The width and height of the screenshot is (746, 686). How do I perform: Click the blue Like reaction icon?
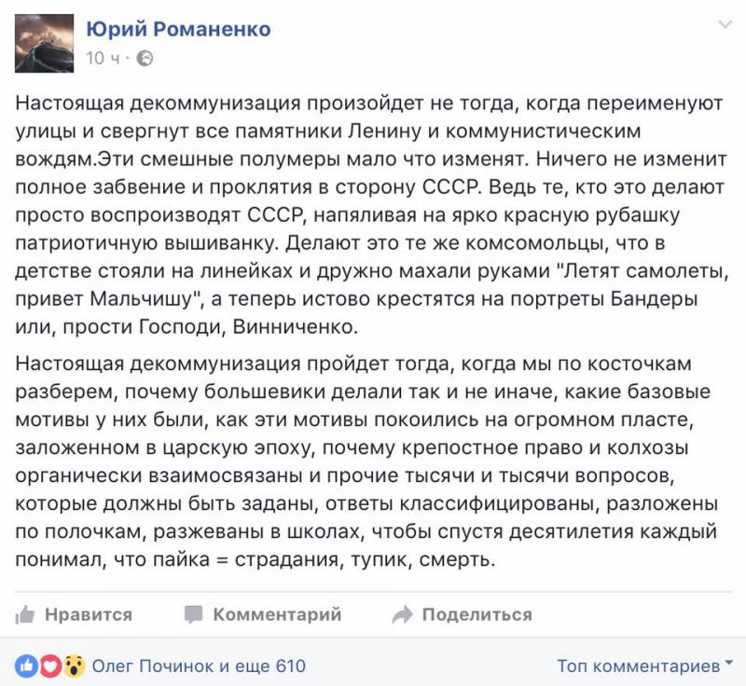(x=26, y=666)
